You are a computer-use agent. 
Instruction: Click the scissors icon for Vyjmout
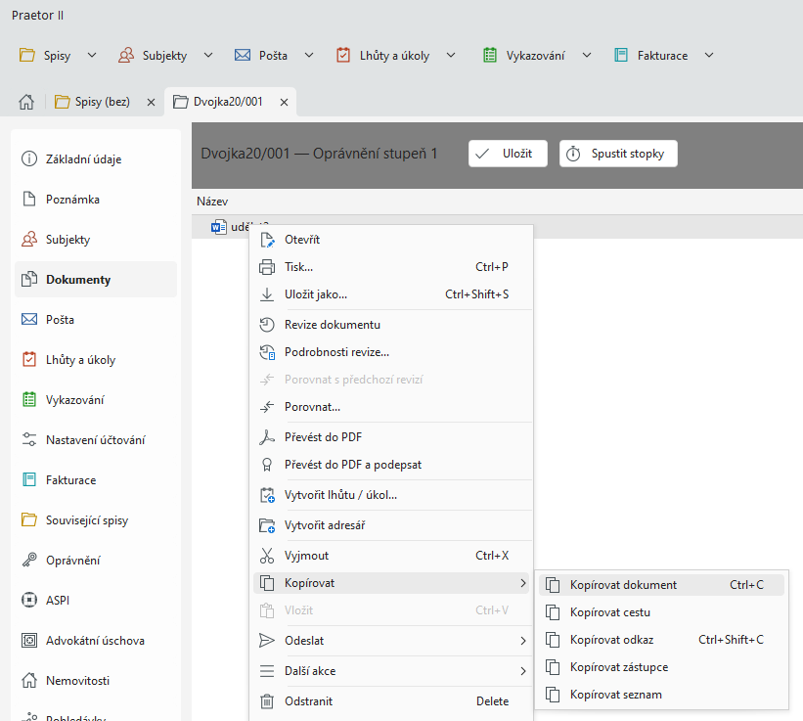coord(266,556)
